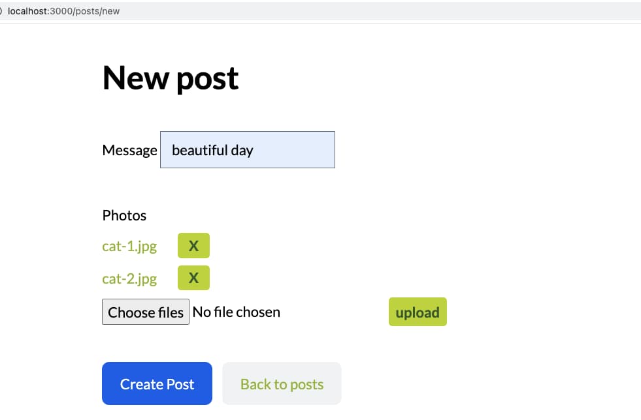Select the beautiful day message text
This screenshot has height=420, width=641.
click(x=212, y=150)
